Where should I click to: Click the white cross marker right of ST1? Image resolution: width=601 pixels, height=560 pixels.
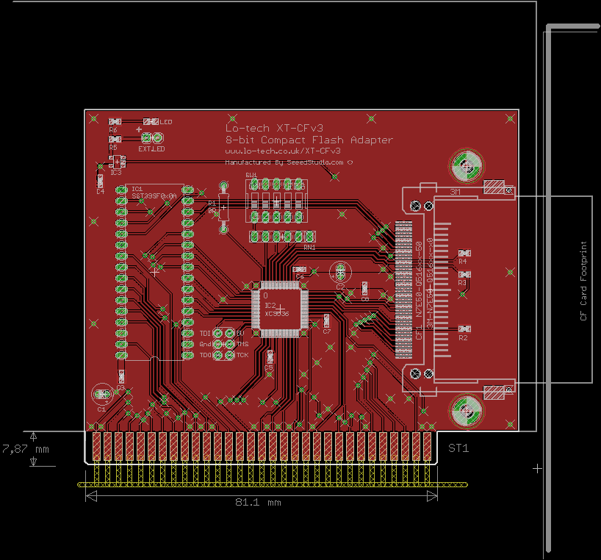click(x=537, y=468)
